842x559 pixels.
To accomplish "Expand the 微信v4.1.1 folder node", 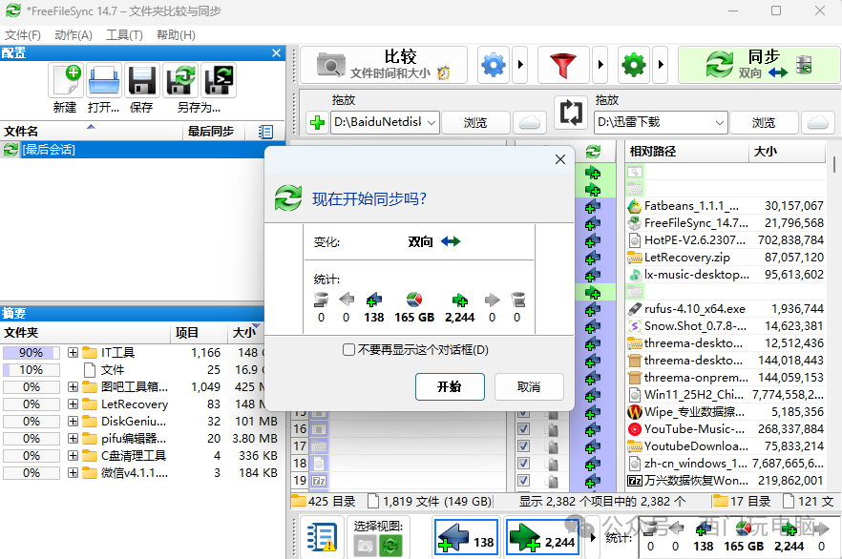I will [73, 472].
